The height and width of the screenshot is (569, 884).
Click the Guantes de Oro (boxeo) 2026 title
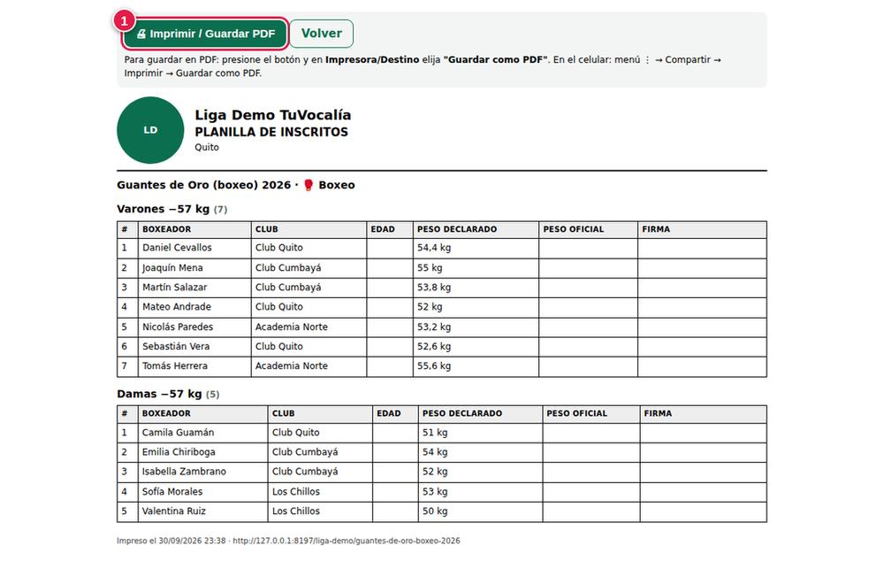[203, 185]
